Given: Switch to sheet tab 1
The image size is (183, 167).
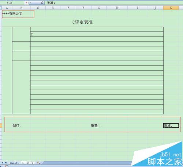Looking at the screenshot, I should click(23, 163).
